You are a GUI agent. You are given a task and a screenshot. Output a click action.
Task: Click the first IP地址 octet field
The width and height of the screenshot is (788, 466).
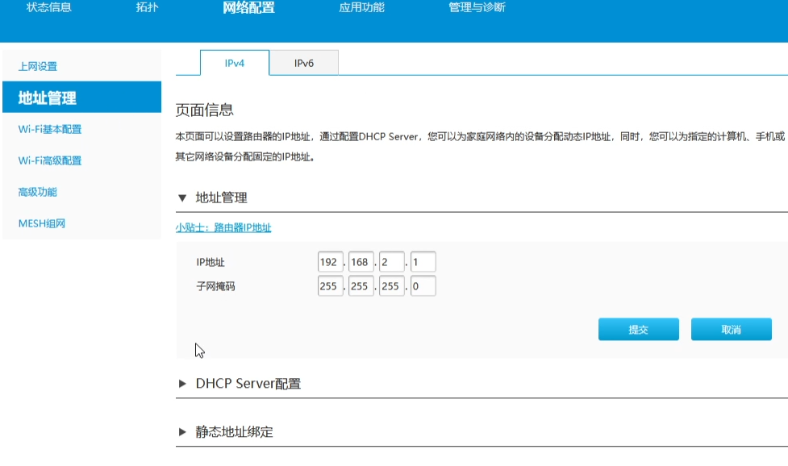coord(331,261)
